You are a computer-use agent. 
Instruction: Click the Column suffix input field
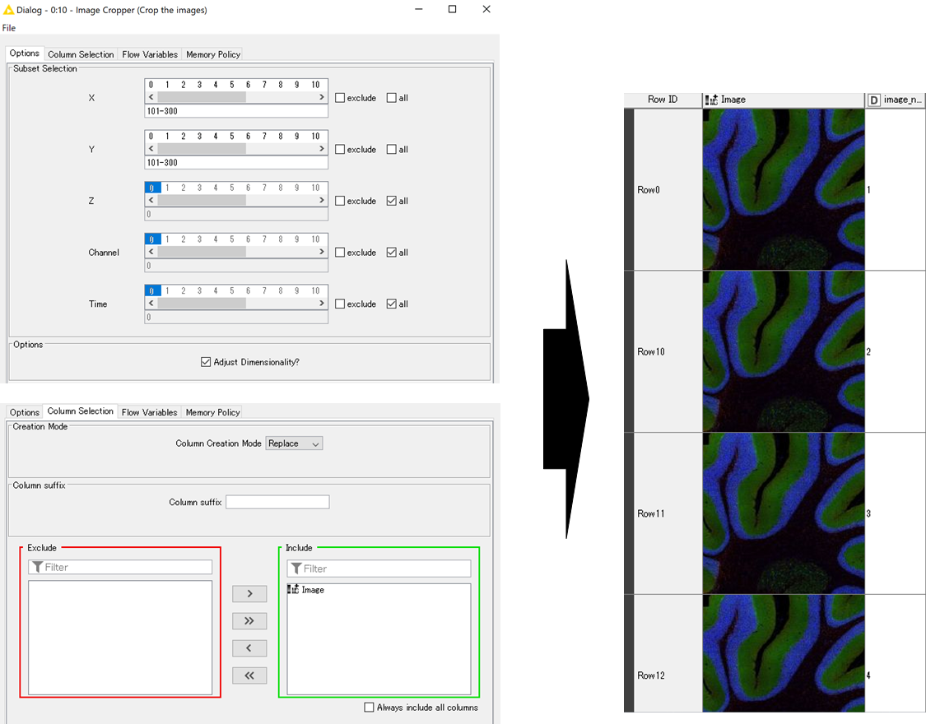click(x=277, y=502)
